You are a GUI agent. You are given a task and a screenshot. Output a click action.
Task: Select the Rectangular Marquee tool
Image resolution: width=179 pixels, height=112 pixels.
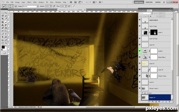(x=3, y=13)
